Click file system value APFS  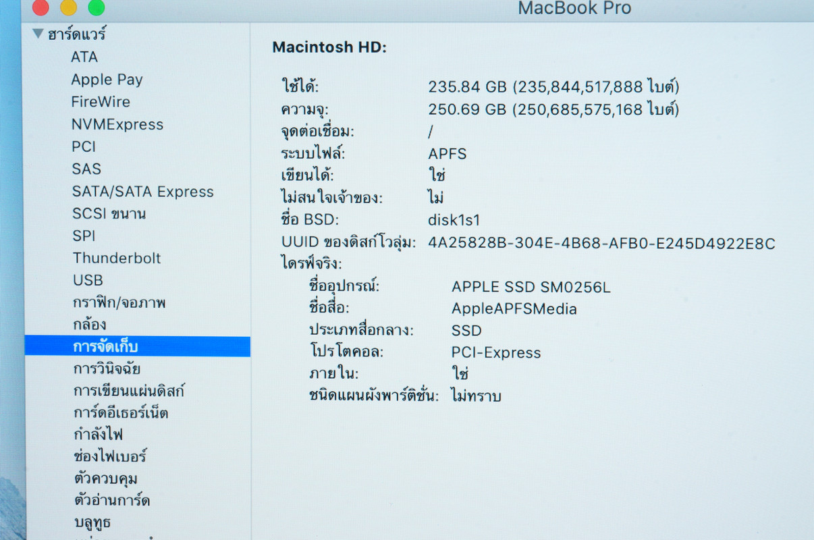coord(447,154)
